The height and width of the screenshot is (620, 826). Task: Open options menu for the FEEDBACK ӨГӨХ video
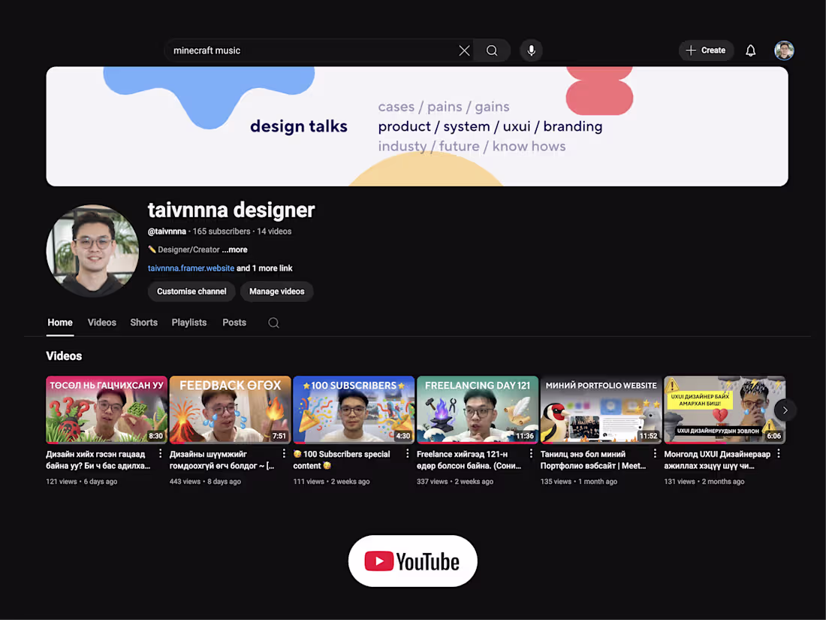pos(283,454)
